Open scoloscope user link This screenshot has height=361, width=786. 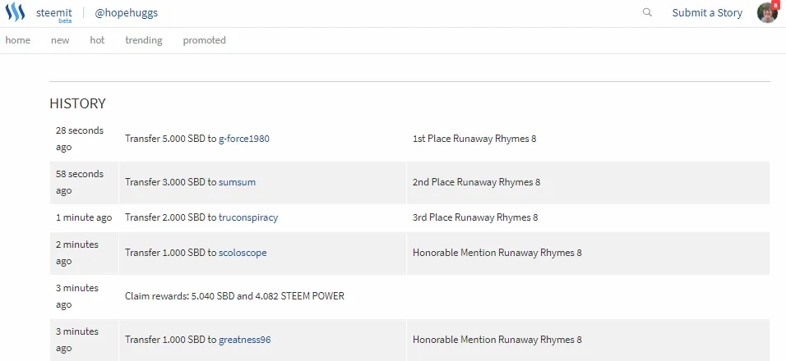click(243, 253)
